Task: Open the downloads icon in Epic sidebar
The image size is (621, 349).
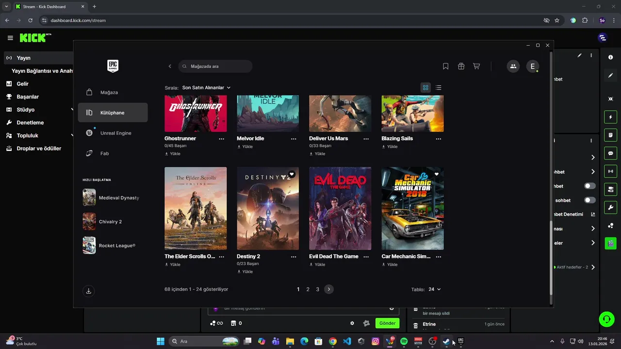Action: tap(88, 291)
